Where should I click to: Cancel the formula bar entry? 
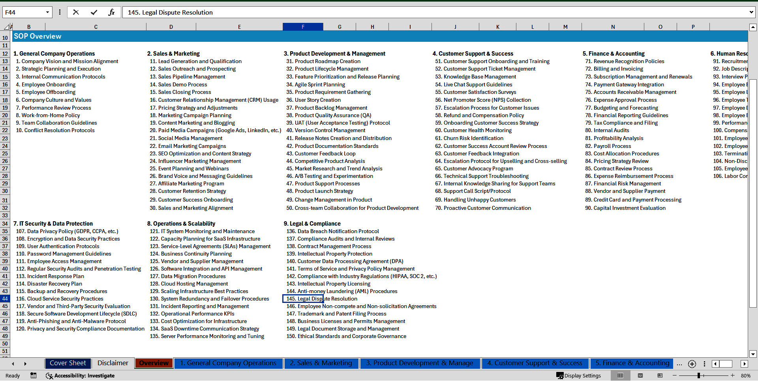click(76, 12)
